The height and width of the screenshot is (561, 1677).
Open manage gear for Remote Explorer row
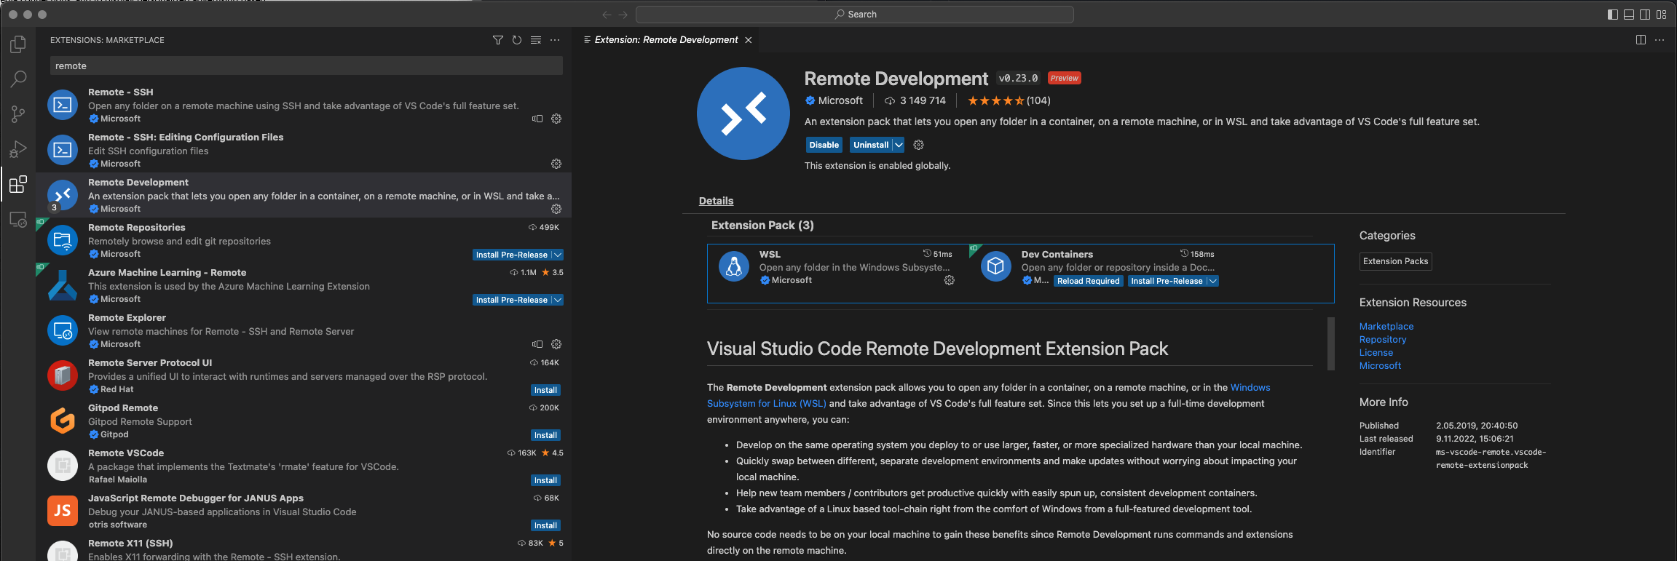coord(556,344)
